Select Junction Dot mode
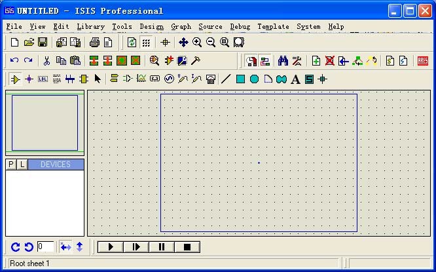Image resolution: width=436 pixels, height=272 pixels. tap(29, 79)
